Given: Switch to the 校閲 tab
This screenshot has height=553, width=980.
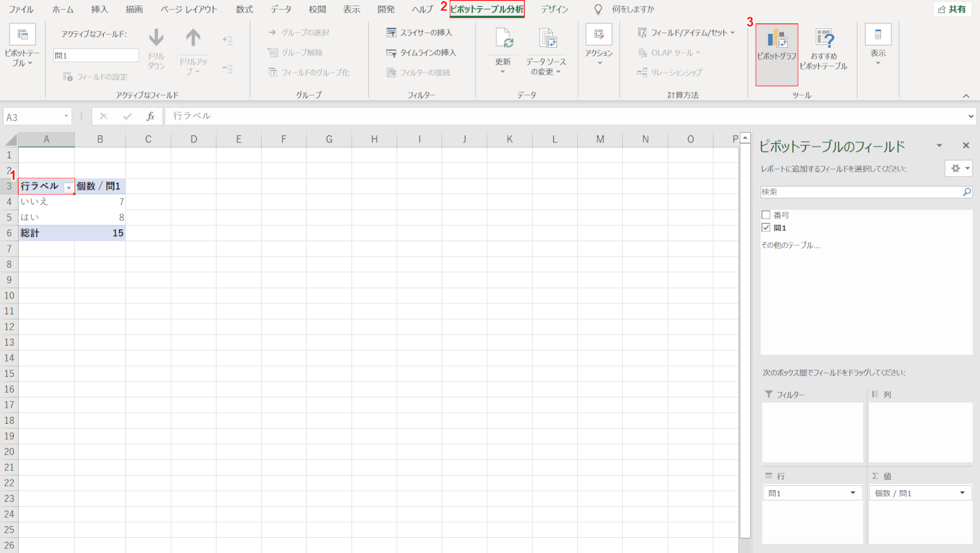Looking at the screenshot, I should [x=317, y=9].
